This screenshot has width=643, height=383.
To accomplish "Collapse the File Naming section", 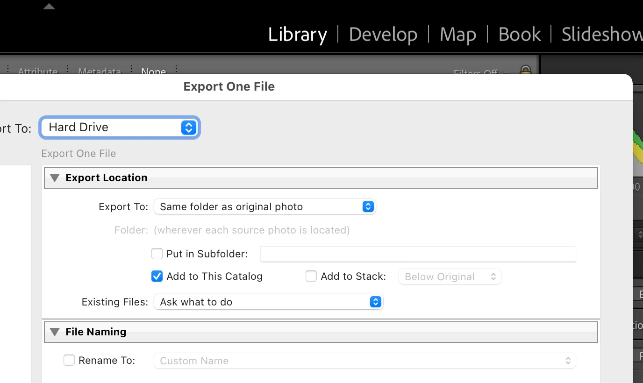I will pos(55,332).
